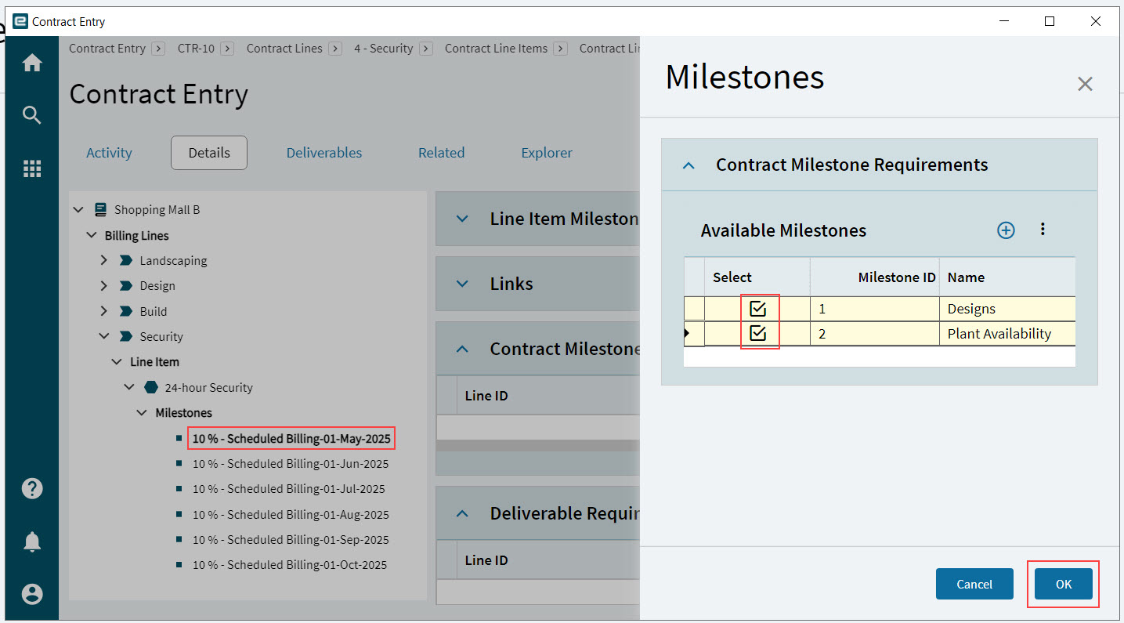Select Scheduled Billing-01-Jun-2025 milestone
The image size is (1124, 623).
pyautogui.click(x=291, y=464)
